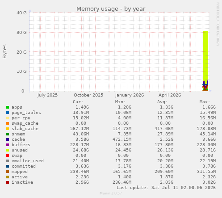Click the active avg value 1.87G
Viewport: 222px width, 198px height.
pos(167,177)
